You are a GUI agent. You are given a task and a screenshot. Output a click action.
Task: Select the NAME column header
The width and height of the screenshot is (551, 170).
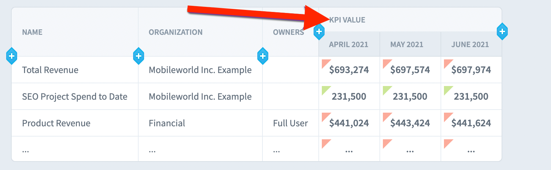pos(32,32)
